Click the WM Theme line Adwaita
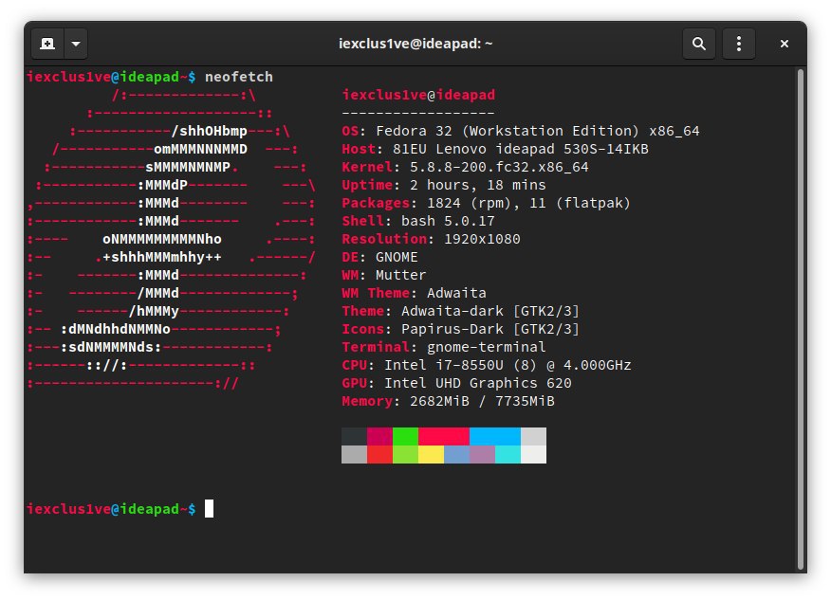The width and height of the screenshot is (831, 600). (x=414, y=293)
